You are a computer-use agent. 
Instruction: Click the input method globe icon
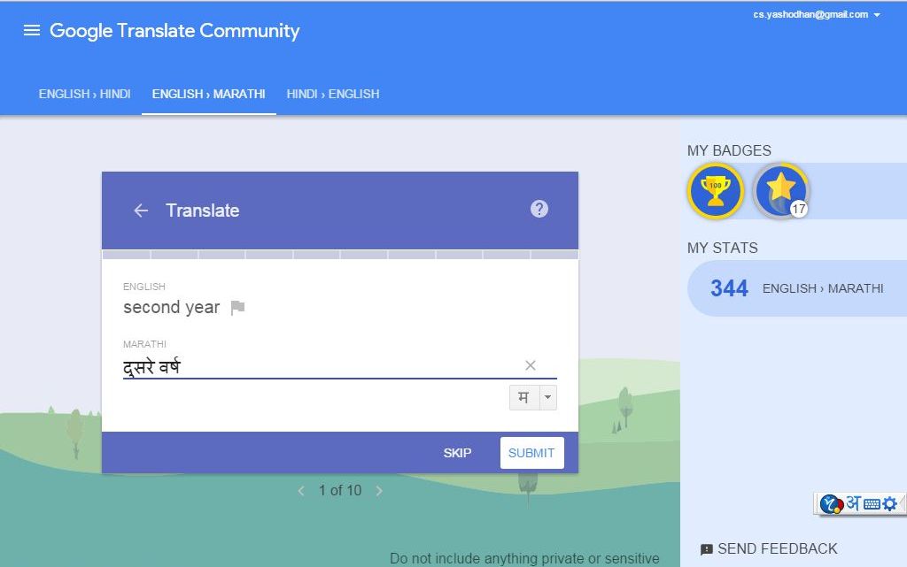832,504
